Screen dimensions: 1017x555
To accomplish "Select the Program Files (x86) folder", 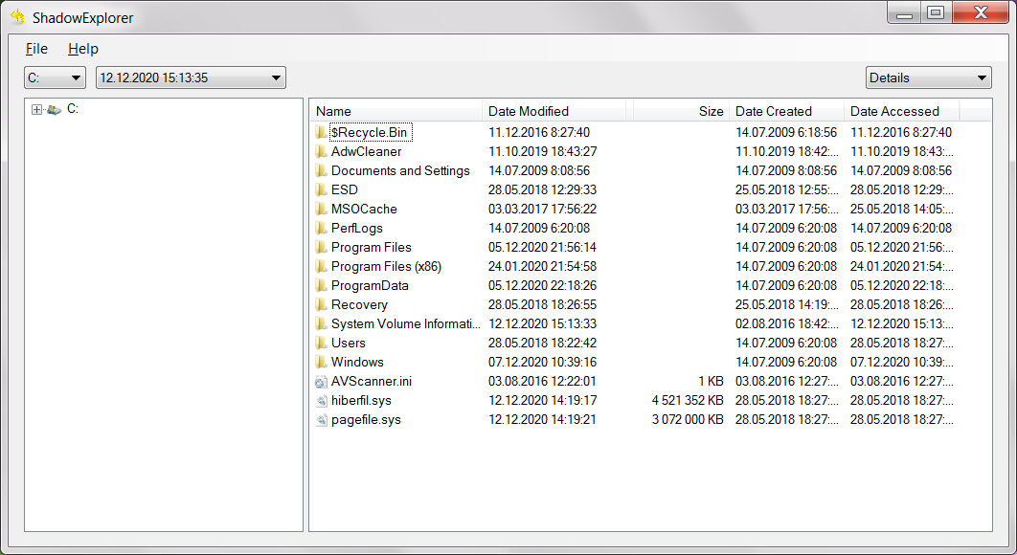I will 386,266.
